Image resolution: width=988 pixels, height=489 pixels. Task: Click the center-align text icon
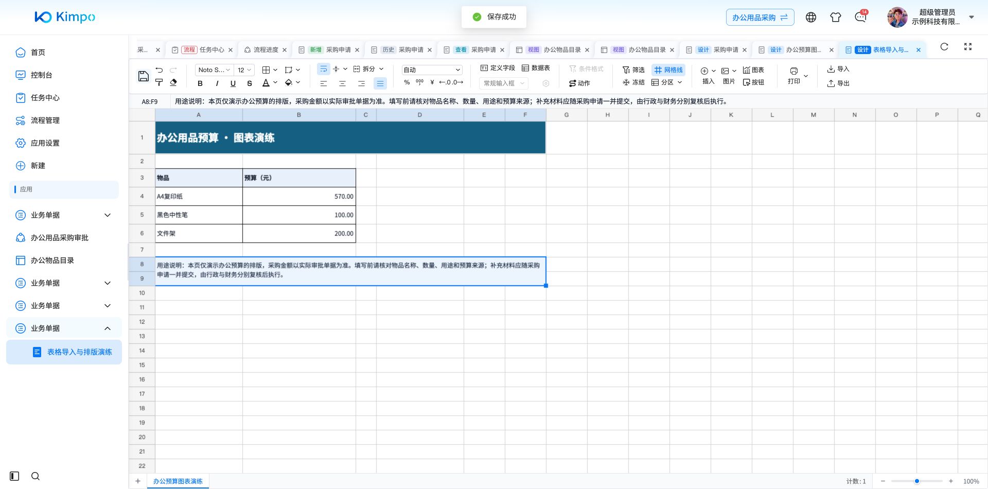[x=342, y=83]
